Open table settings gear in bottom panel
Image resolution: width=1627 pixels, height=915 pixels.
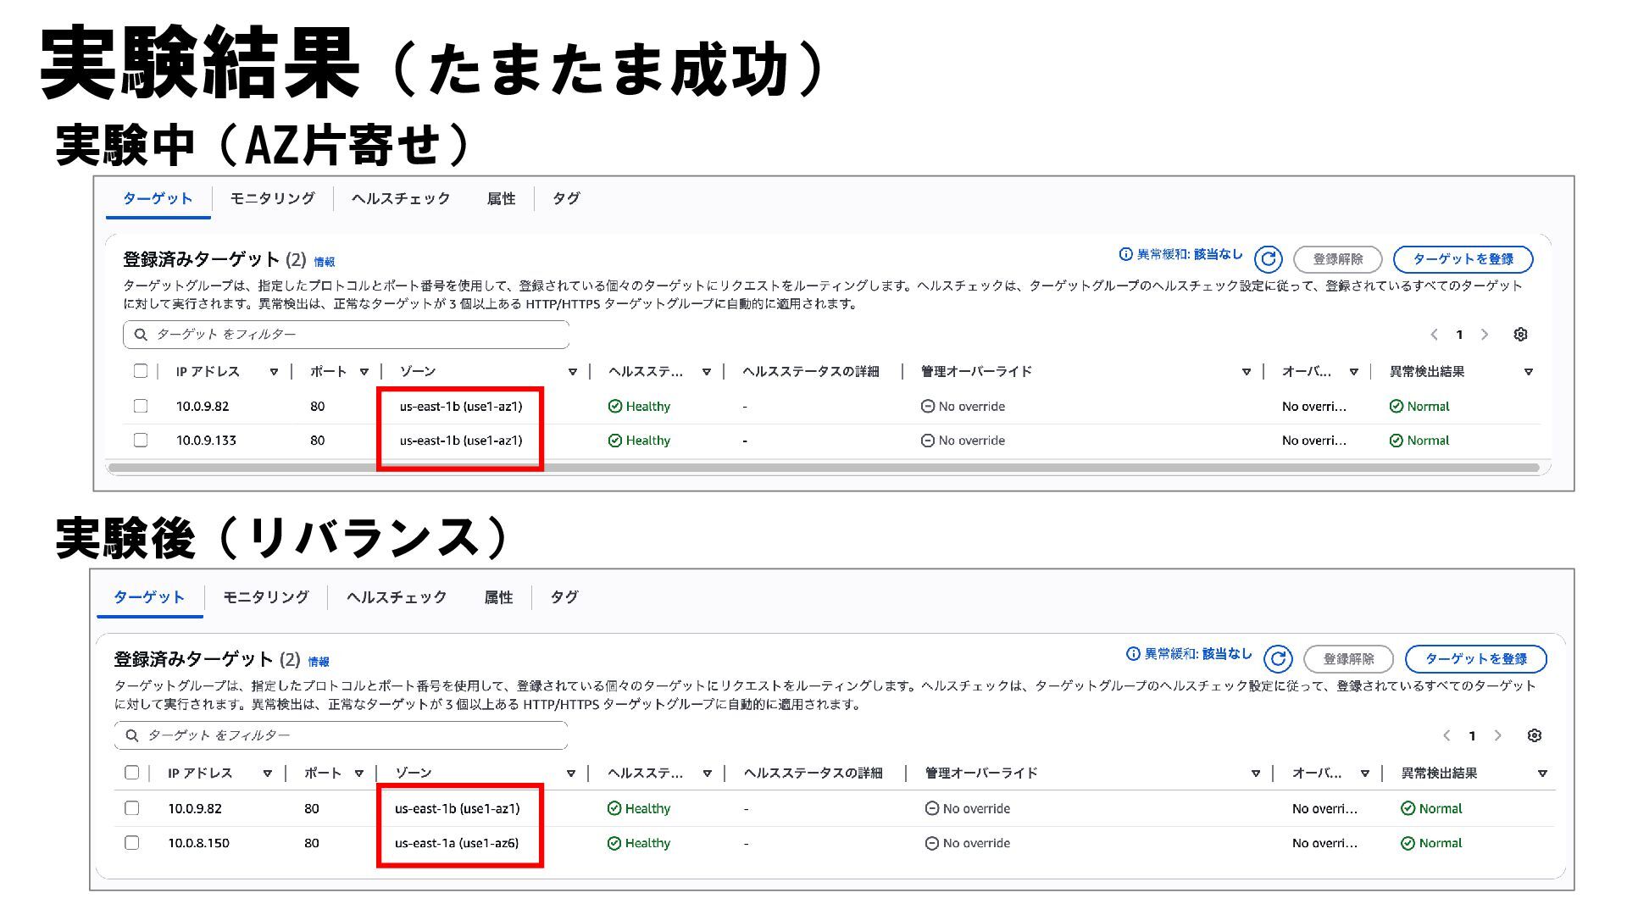(1534, 735)
